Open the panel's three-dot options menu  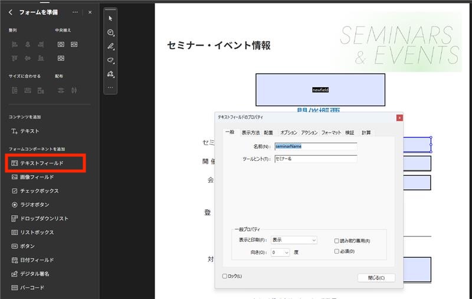click(x=75, y=12)
